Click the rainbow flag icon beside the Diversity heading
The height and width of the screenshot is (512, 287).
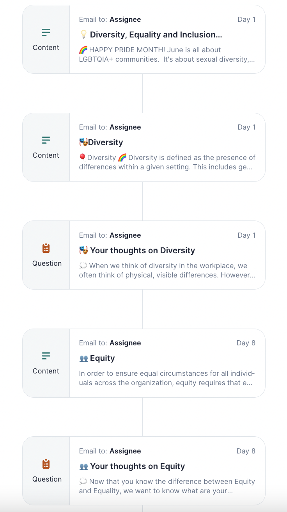(x=83, y=142)
